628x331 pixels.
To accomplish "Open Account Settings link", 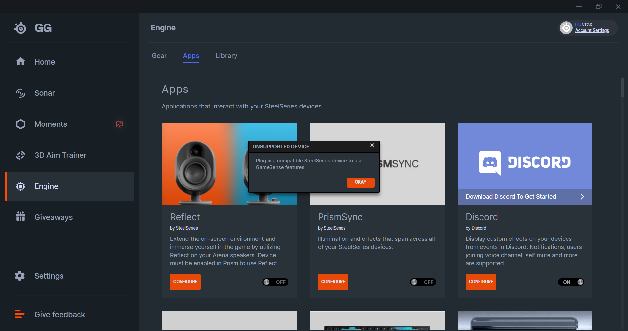I will pos(592,31).
